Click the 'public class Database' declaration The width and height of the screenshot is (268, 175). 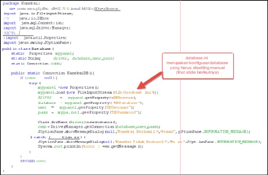coord(28,49)
